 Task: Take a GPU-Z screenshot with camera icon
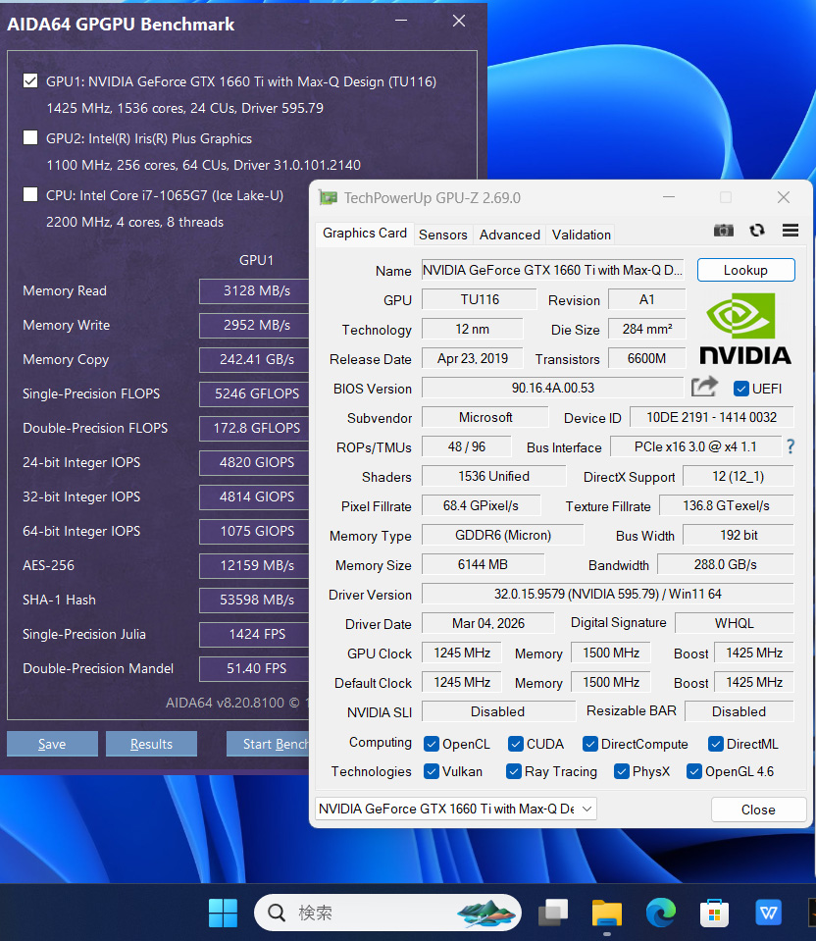click(x=724, y=231)
